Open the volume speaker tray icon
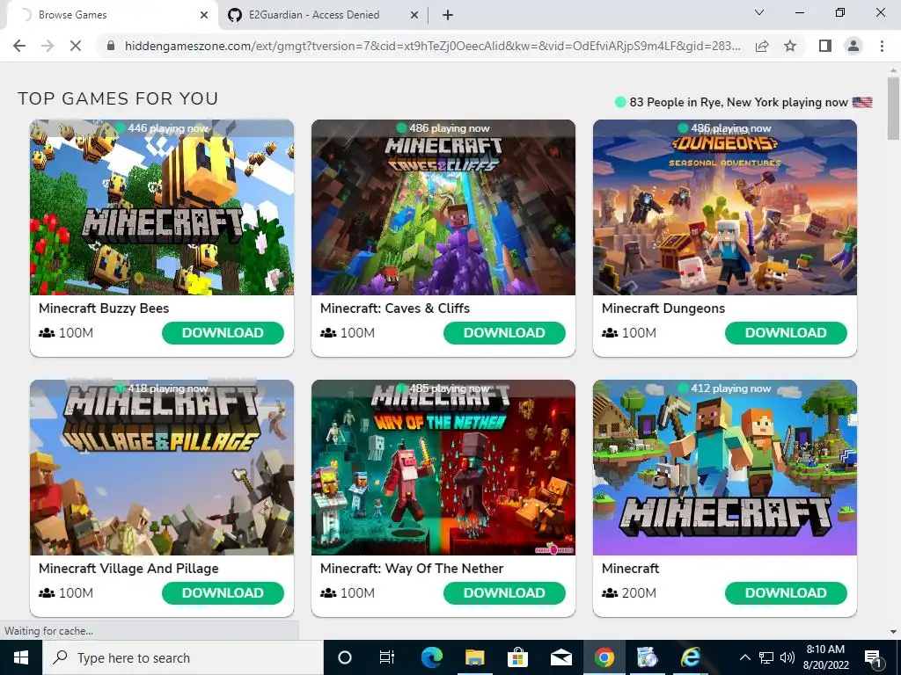 [787, 657]
